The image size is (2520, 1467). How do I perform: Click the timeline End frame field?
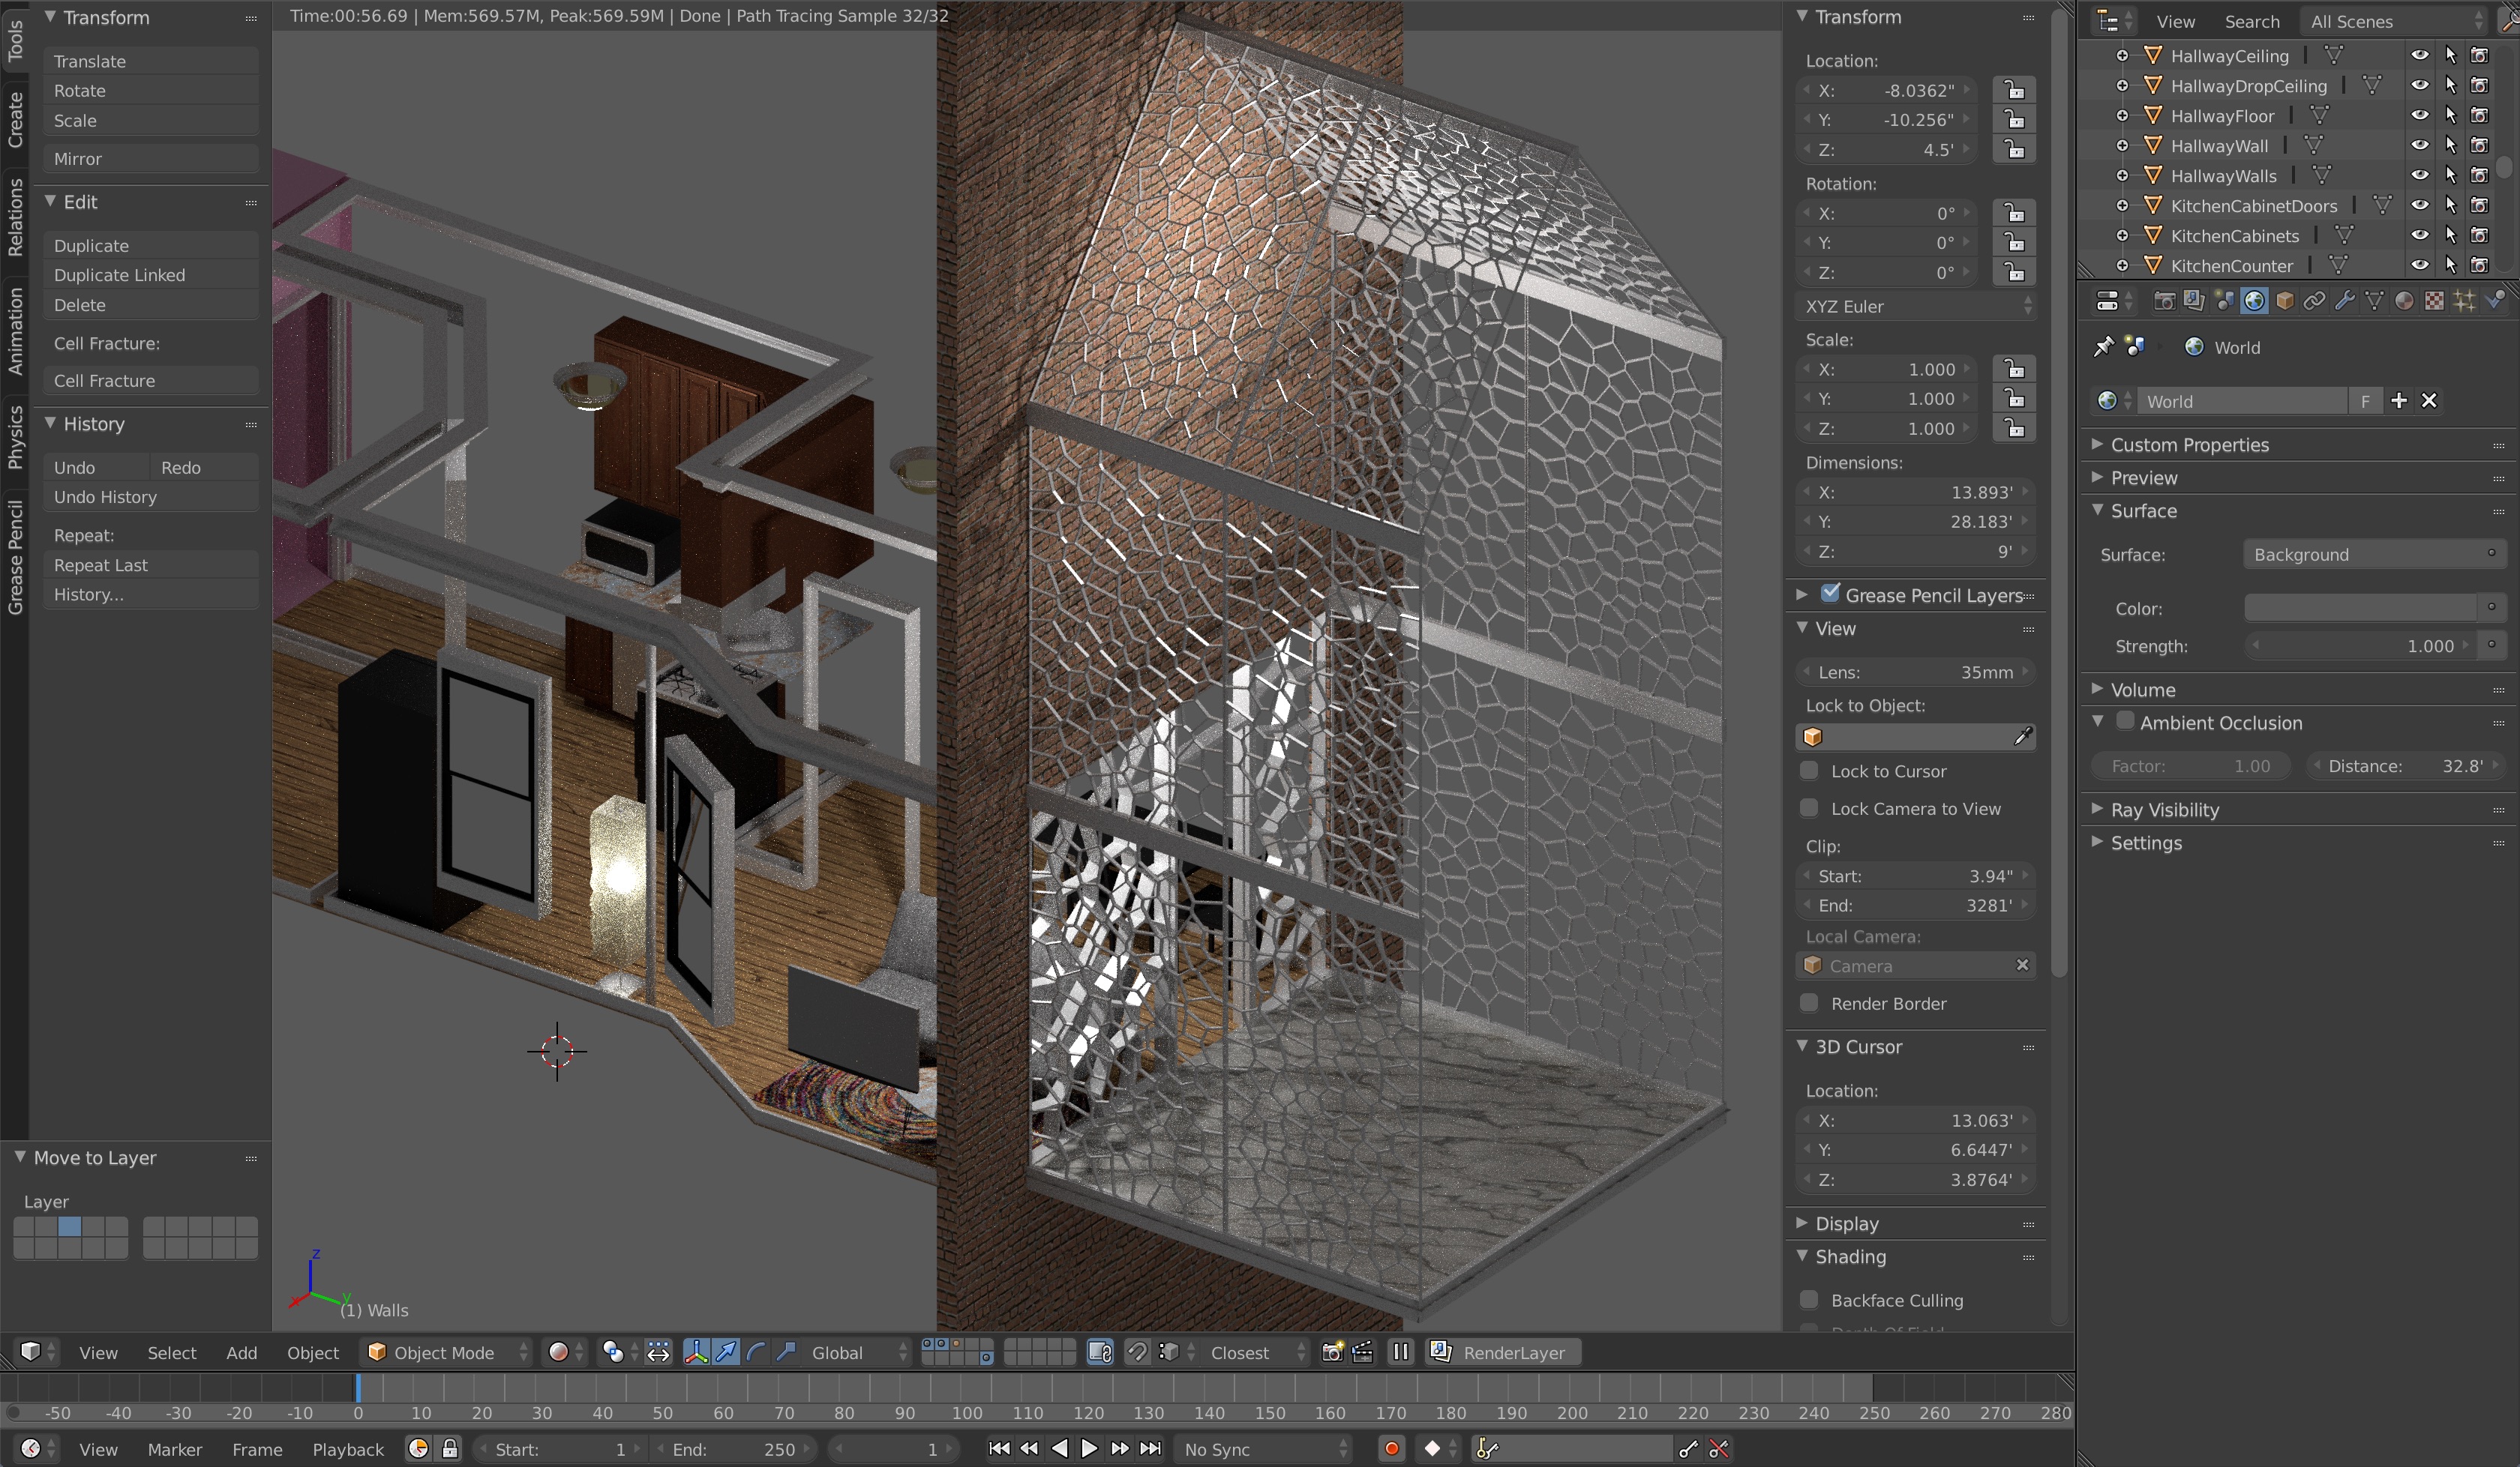point(735,1449)
